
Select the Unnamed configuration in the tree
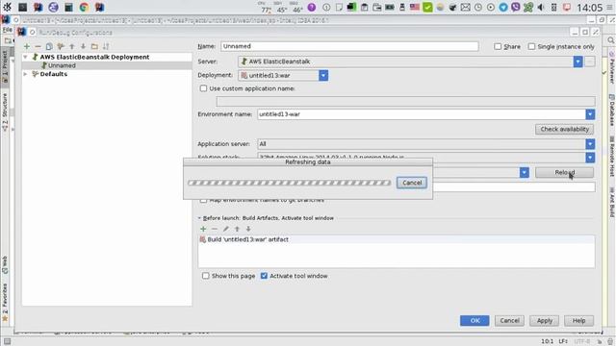(107, 65)
